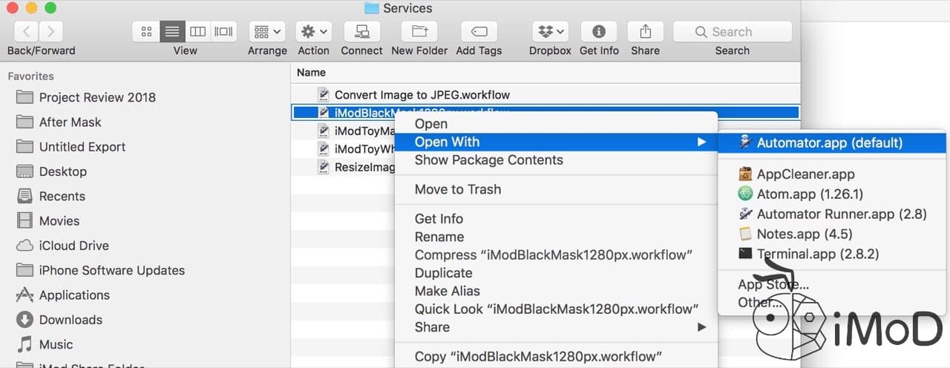The height and width of the screenshot is (368, 950).
Task: Open iPhone Software Updates in sidebar
Action: click(111, 270)
